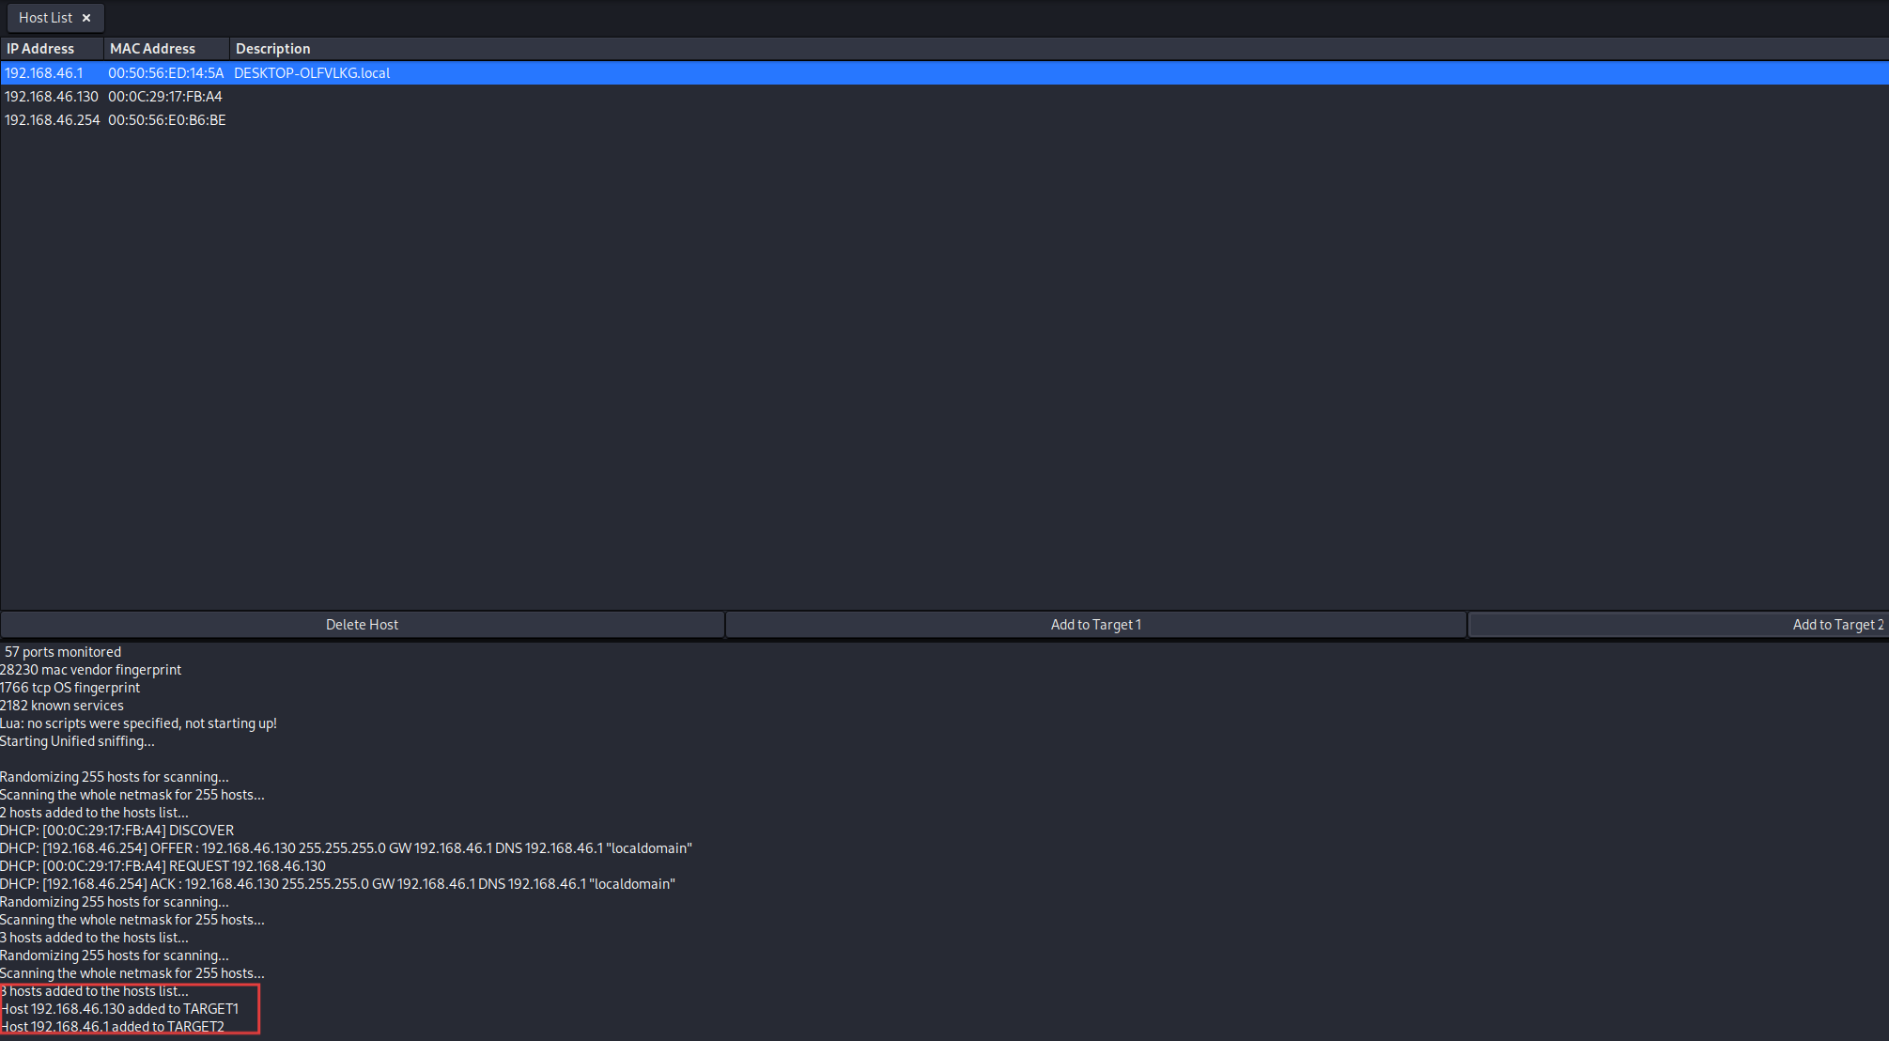Close the Host List tab
Screen dimensions: 1889x1041
(86, 18)
